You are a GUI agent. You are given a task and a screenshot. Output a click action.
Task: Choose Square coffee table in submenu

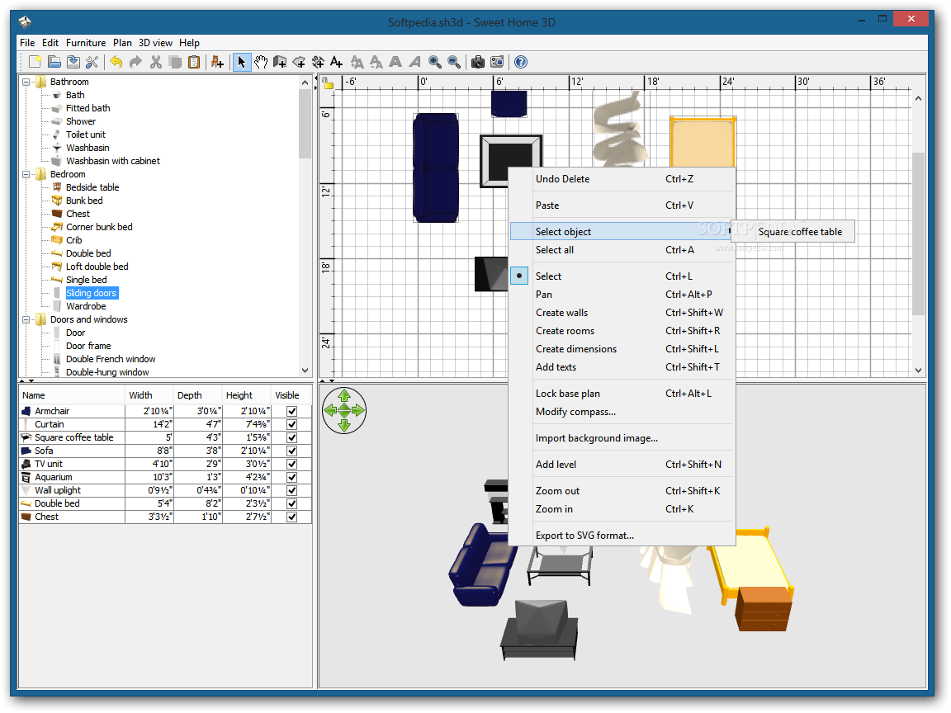coord(793,232)
